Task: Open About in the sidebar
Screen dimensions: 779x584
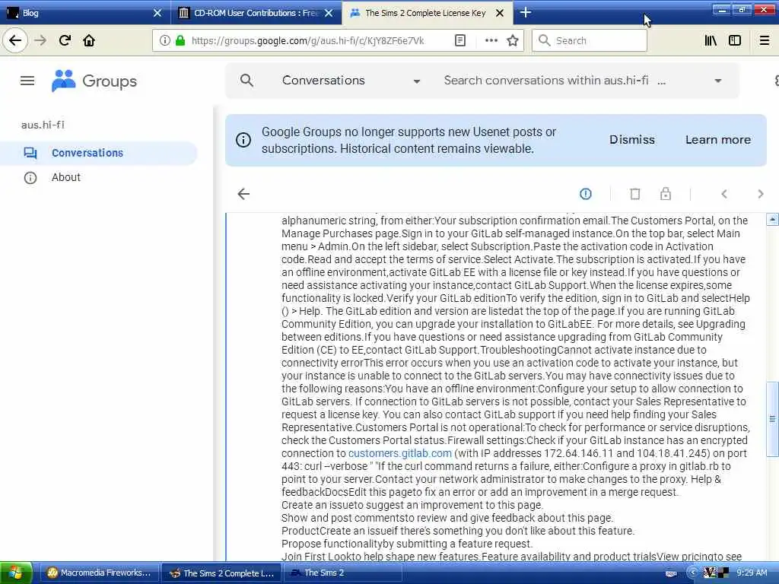Action: click(x=66, y=177)
